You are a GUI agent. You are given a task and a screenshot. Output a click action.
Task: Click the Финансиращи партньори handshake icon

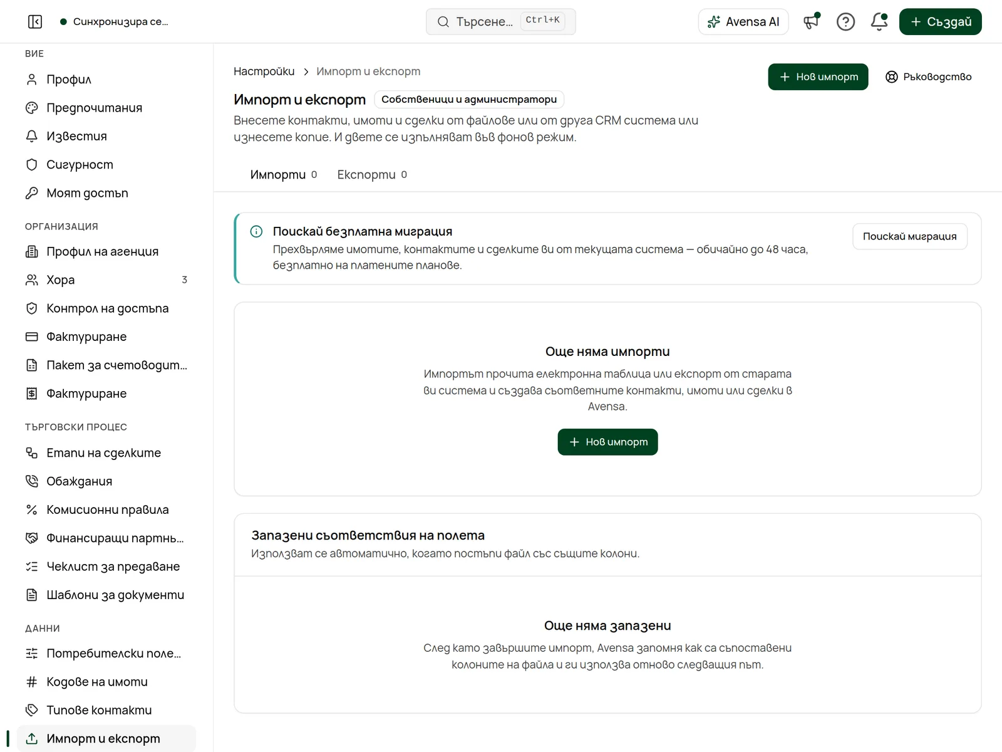tap(32, 538)
